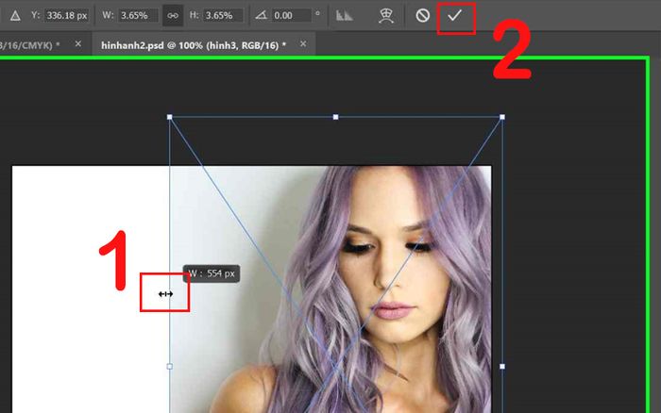
Task: Toggle relative positioning triangle icon
Action: (15, 16)
